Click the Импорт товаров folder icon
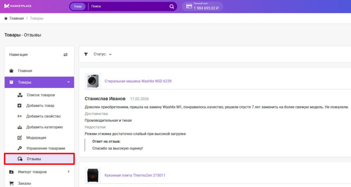 click(11, 172)
